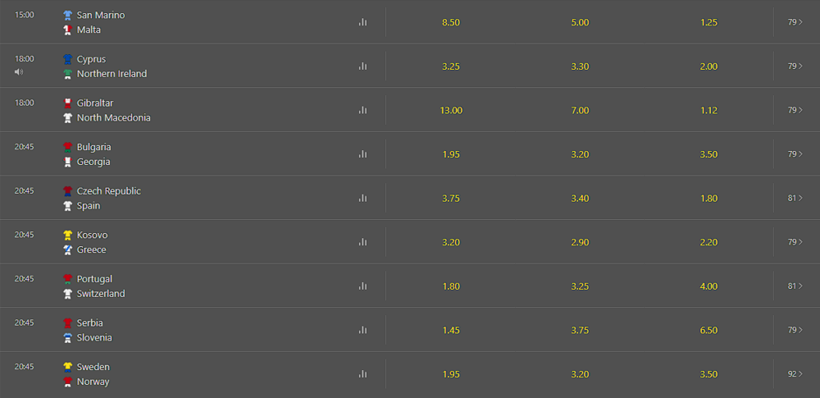
Task: Open the Northern Ireland team name link
Action: coord(112,74)
